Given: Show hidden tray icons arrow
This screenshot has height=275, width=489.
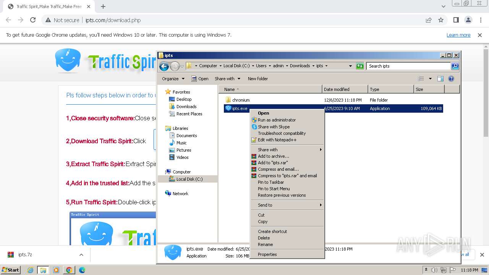Looking at the screenshot, I should click(x=426, y=270).
